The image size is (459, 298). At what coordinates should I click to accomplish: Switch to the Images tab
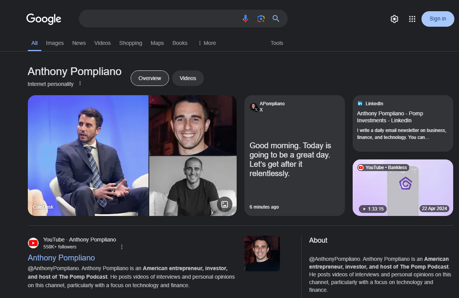click(x=55, y=43)
